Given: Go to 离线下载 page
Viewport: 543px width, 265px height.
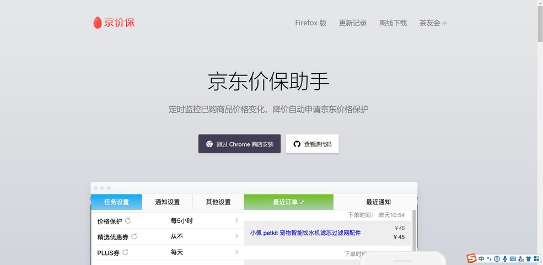Looking at the screenshot, I should click(393, 23).
